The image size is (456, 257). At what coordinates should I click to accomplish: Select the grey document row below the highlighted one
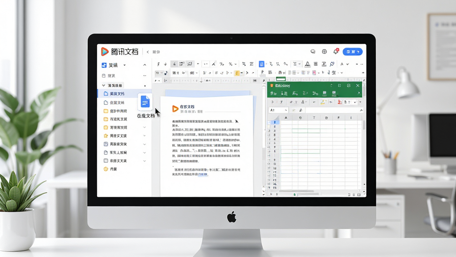(x=117, y=103)
